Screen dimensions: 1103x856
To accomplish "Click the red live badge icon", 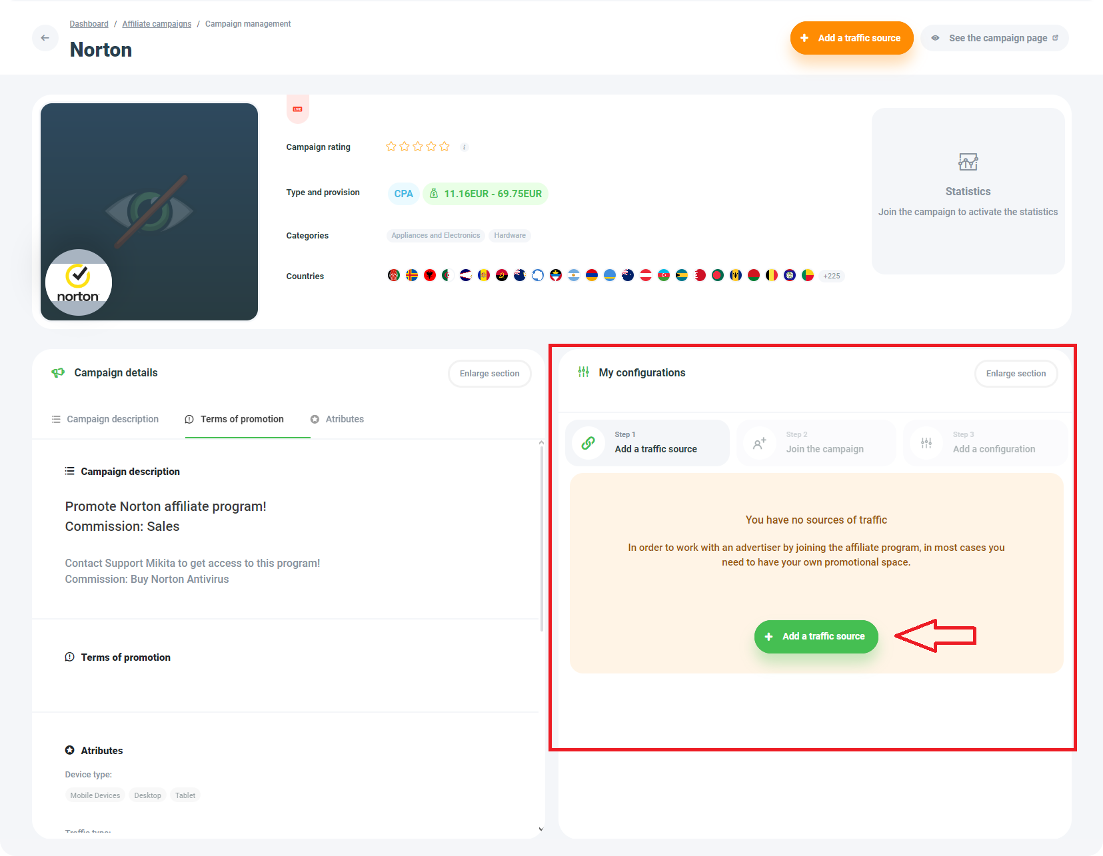I will coord(297,109).
